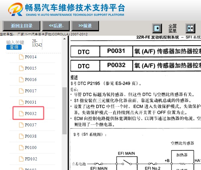Click the 参考 (S1 系统图) caption

90,134
